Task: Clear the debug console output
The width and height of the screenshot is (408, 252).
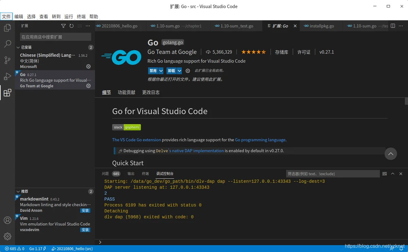Action: point(385,174)
